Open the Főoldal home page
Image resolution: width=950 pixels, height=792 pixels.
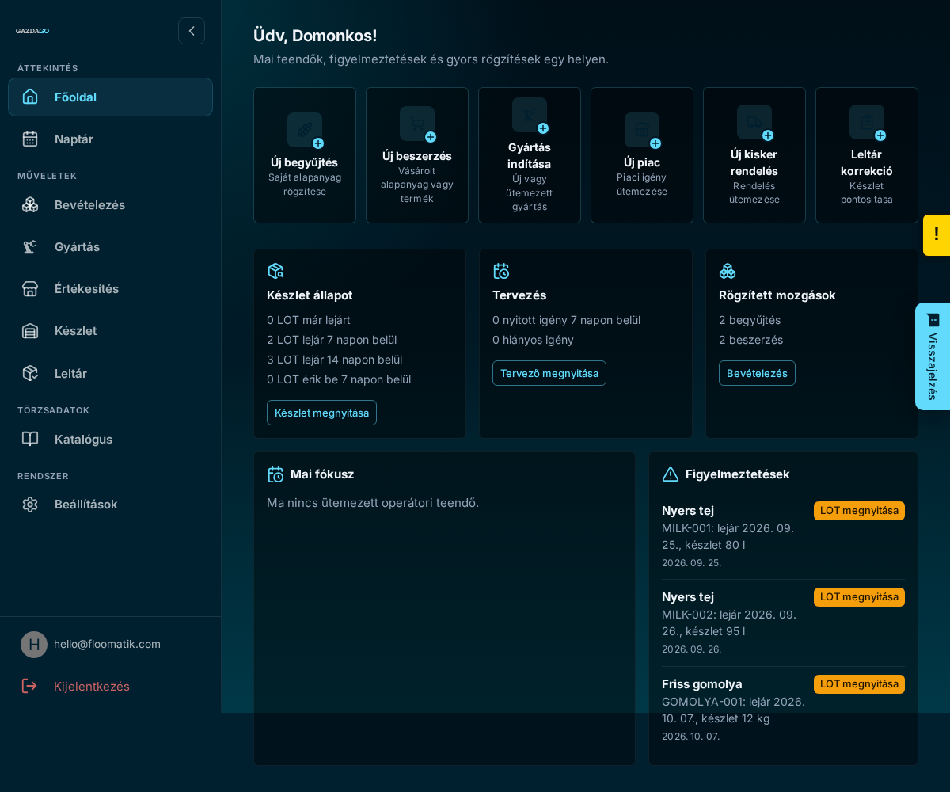(110, 97)
